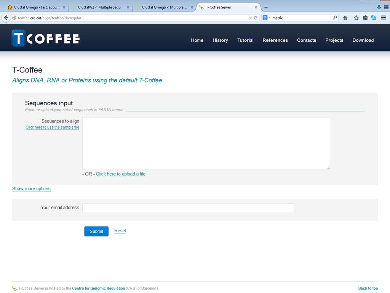Close the Clustal Omega - fast, accur... tab
The width and height of the screenshot is (390, 293).
click(64, 8)
